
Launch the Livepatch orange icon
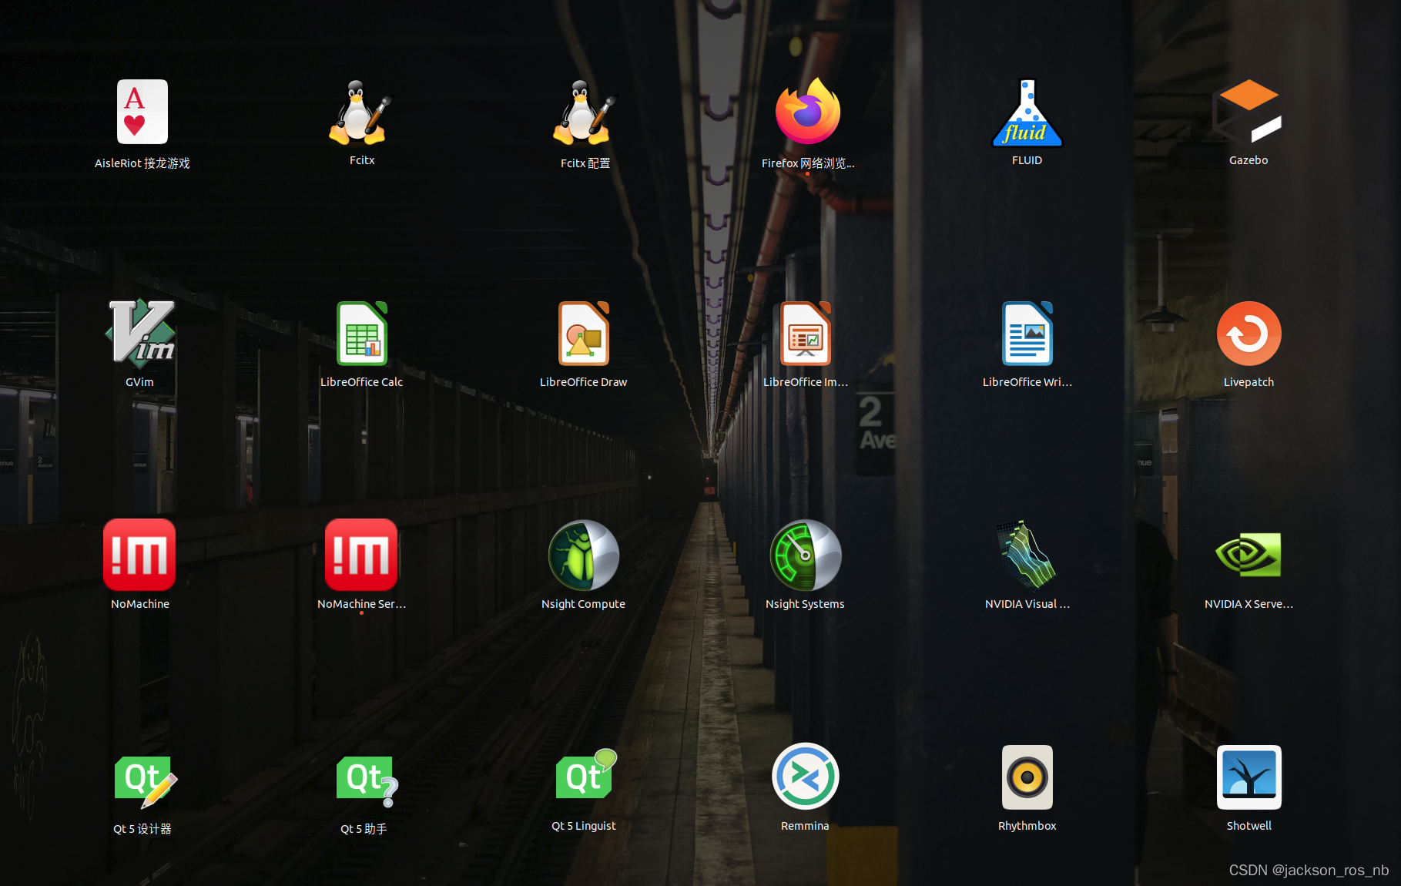tap(1248, 334)
